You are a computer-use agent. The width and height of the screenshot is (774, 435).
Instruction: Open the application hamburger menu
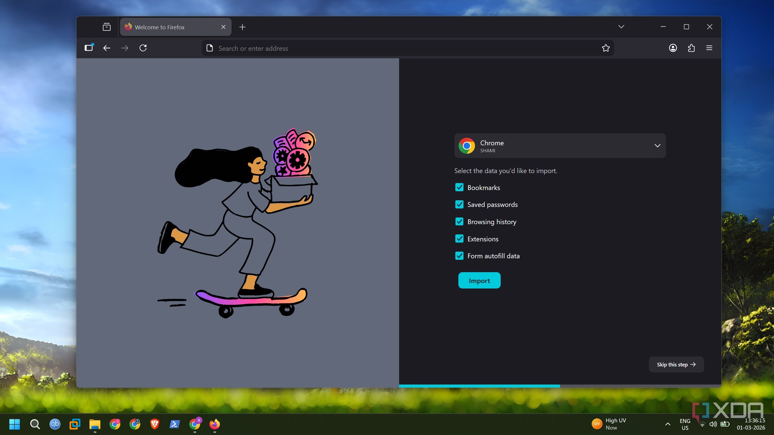tap(709, 48)
